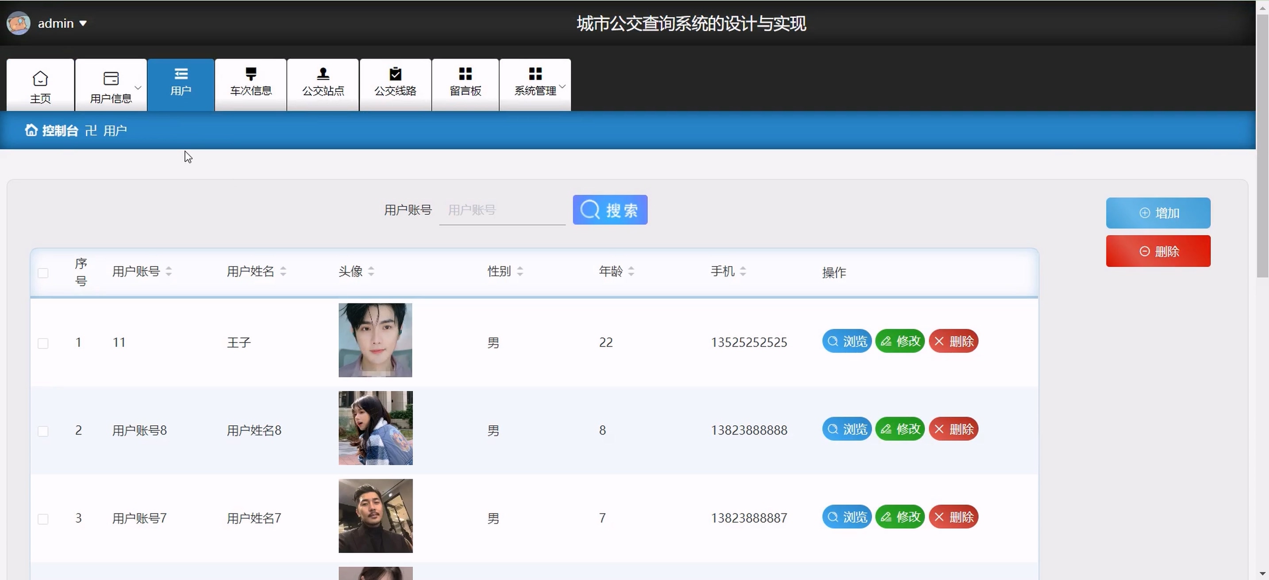This screenshot has width=1269, height=580.
Task: Click 浏览 for 用户账号8
Action: click(847, 429)
